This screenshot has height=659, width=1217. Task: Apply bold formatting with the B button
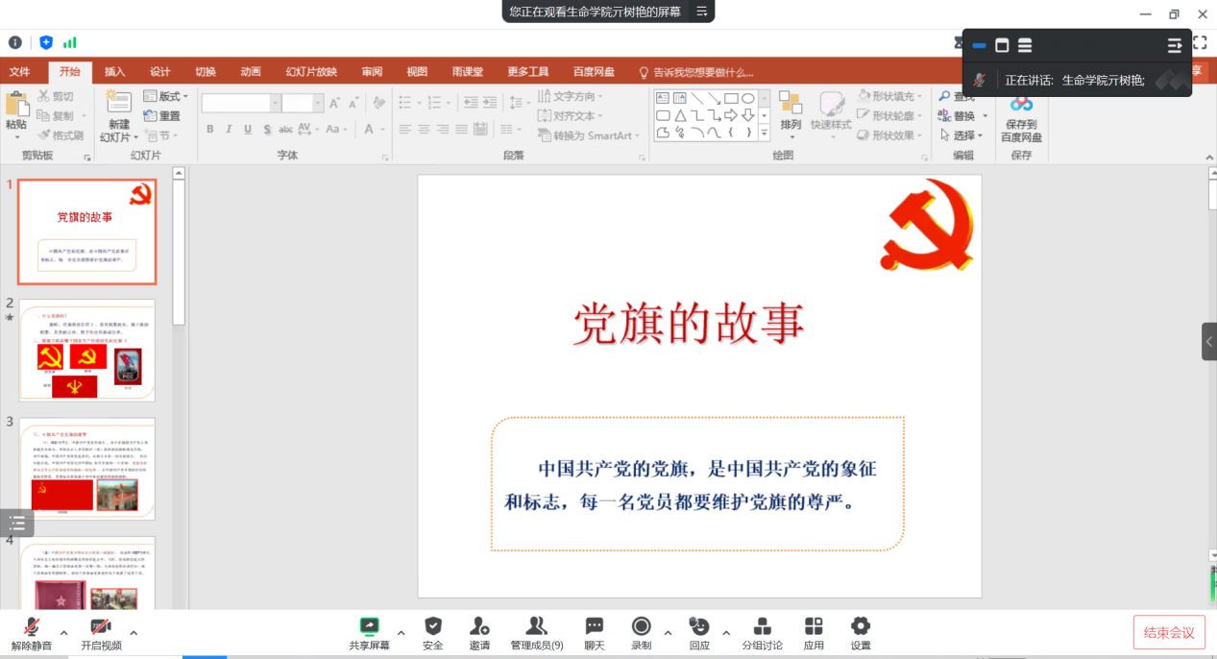pos(209,129)
